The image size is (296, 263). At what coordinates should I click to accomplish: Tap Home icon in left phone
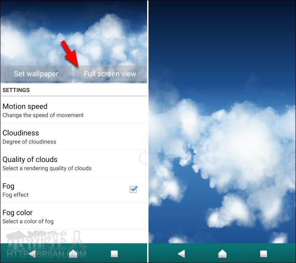click(x=73, y=254)
